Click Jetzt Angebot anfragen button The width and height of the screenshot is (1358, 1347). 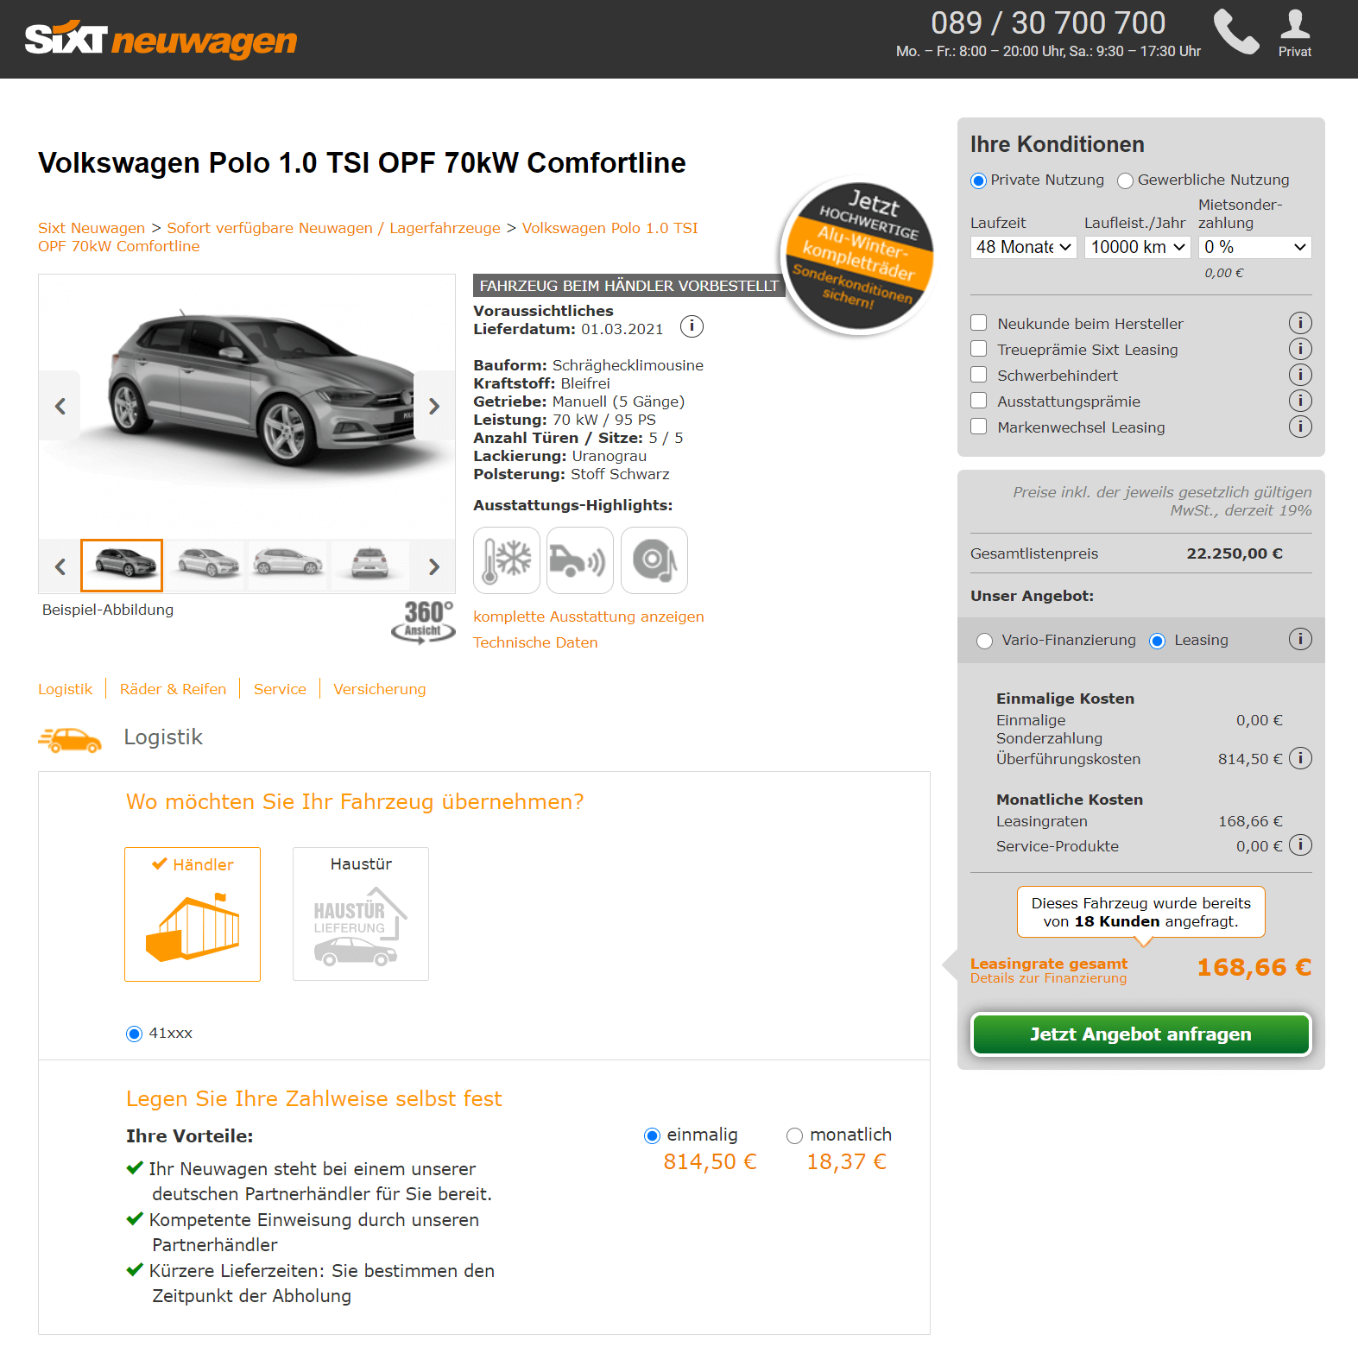pos(1141,1034)
